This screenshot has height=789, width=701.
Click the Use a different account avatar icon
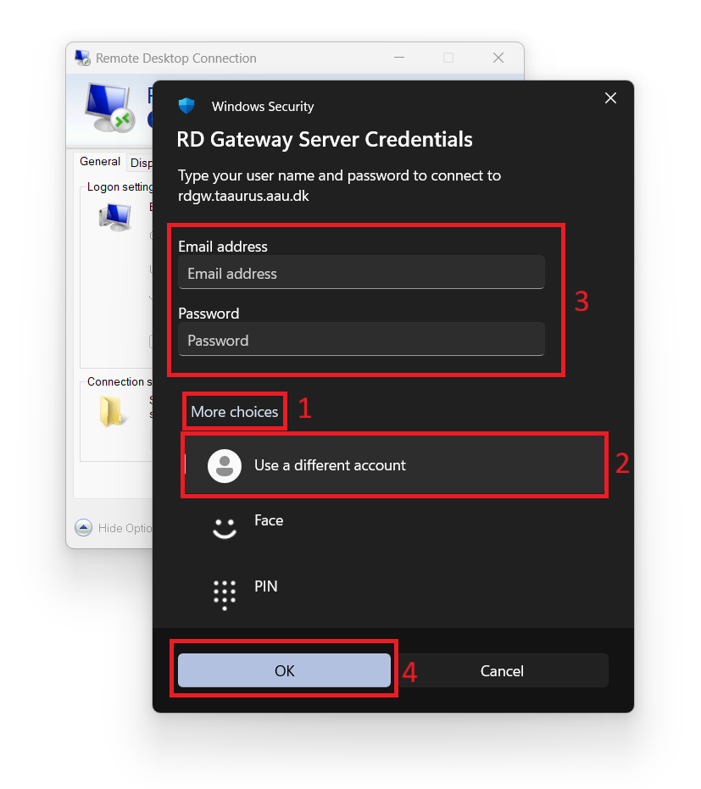click(224, 465)
